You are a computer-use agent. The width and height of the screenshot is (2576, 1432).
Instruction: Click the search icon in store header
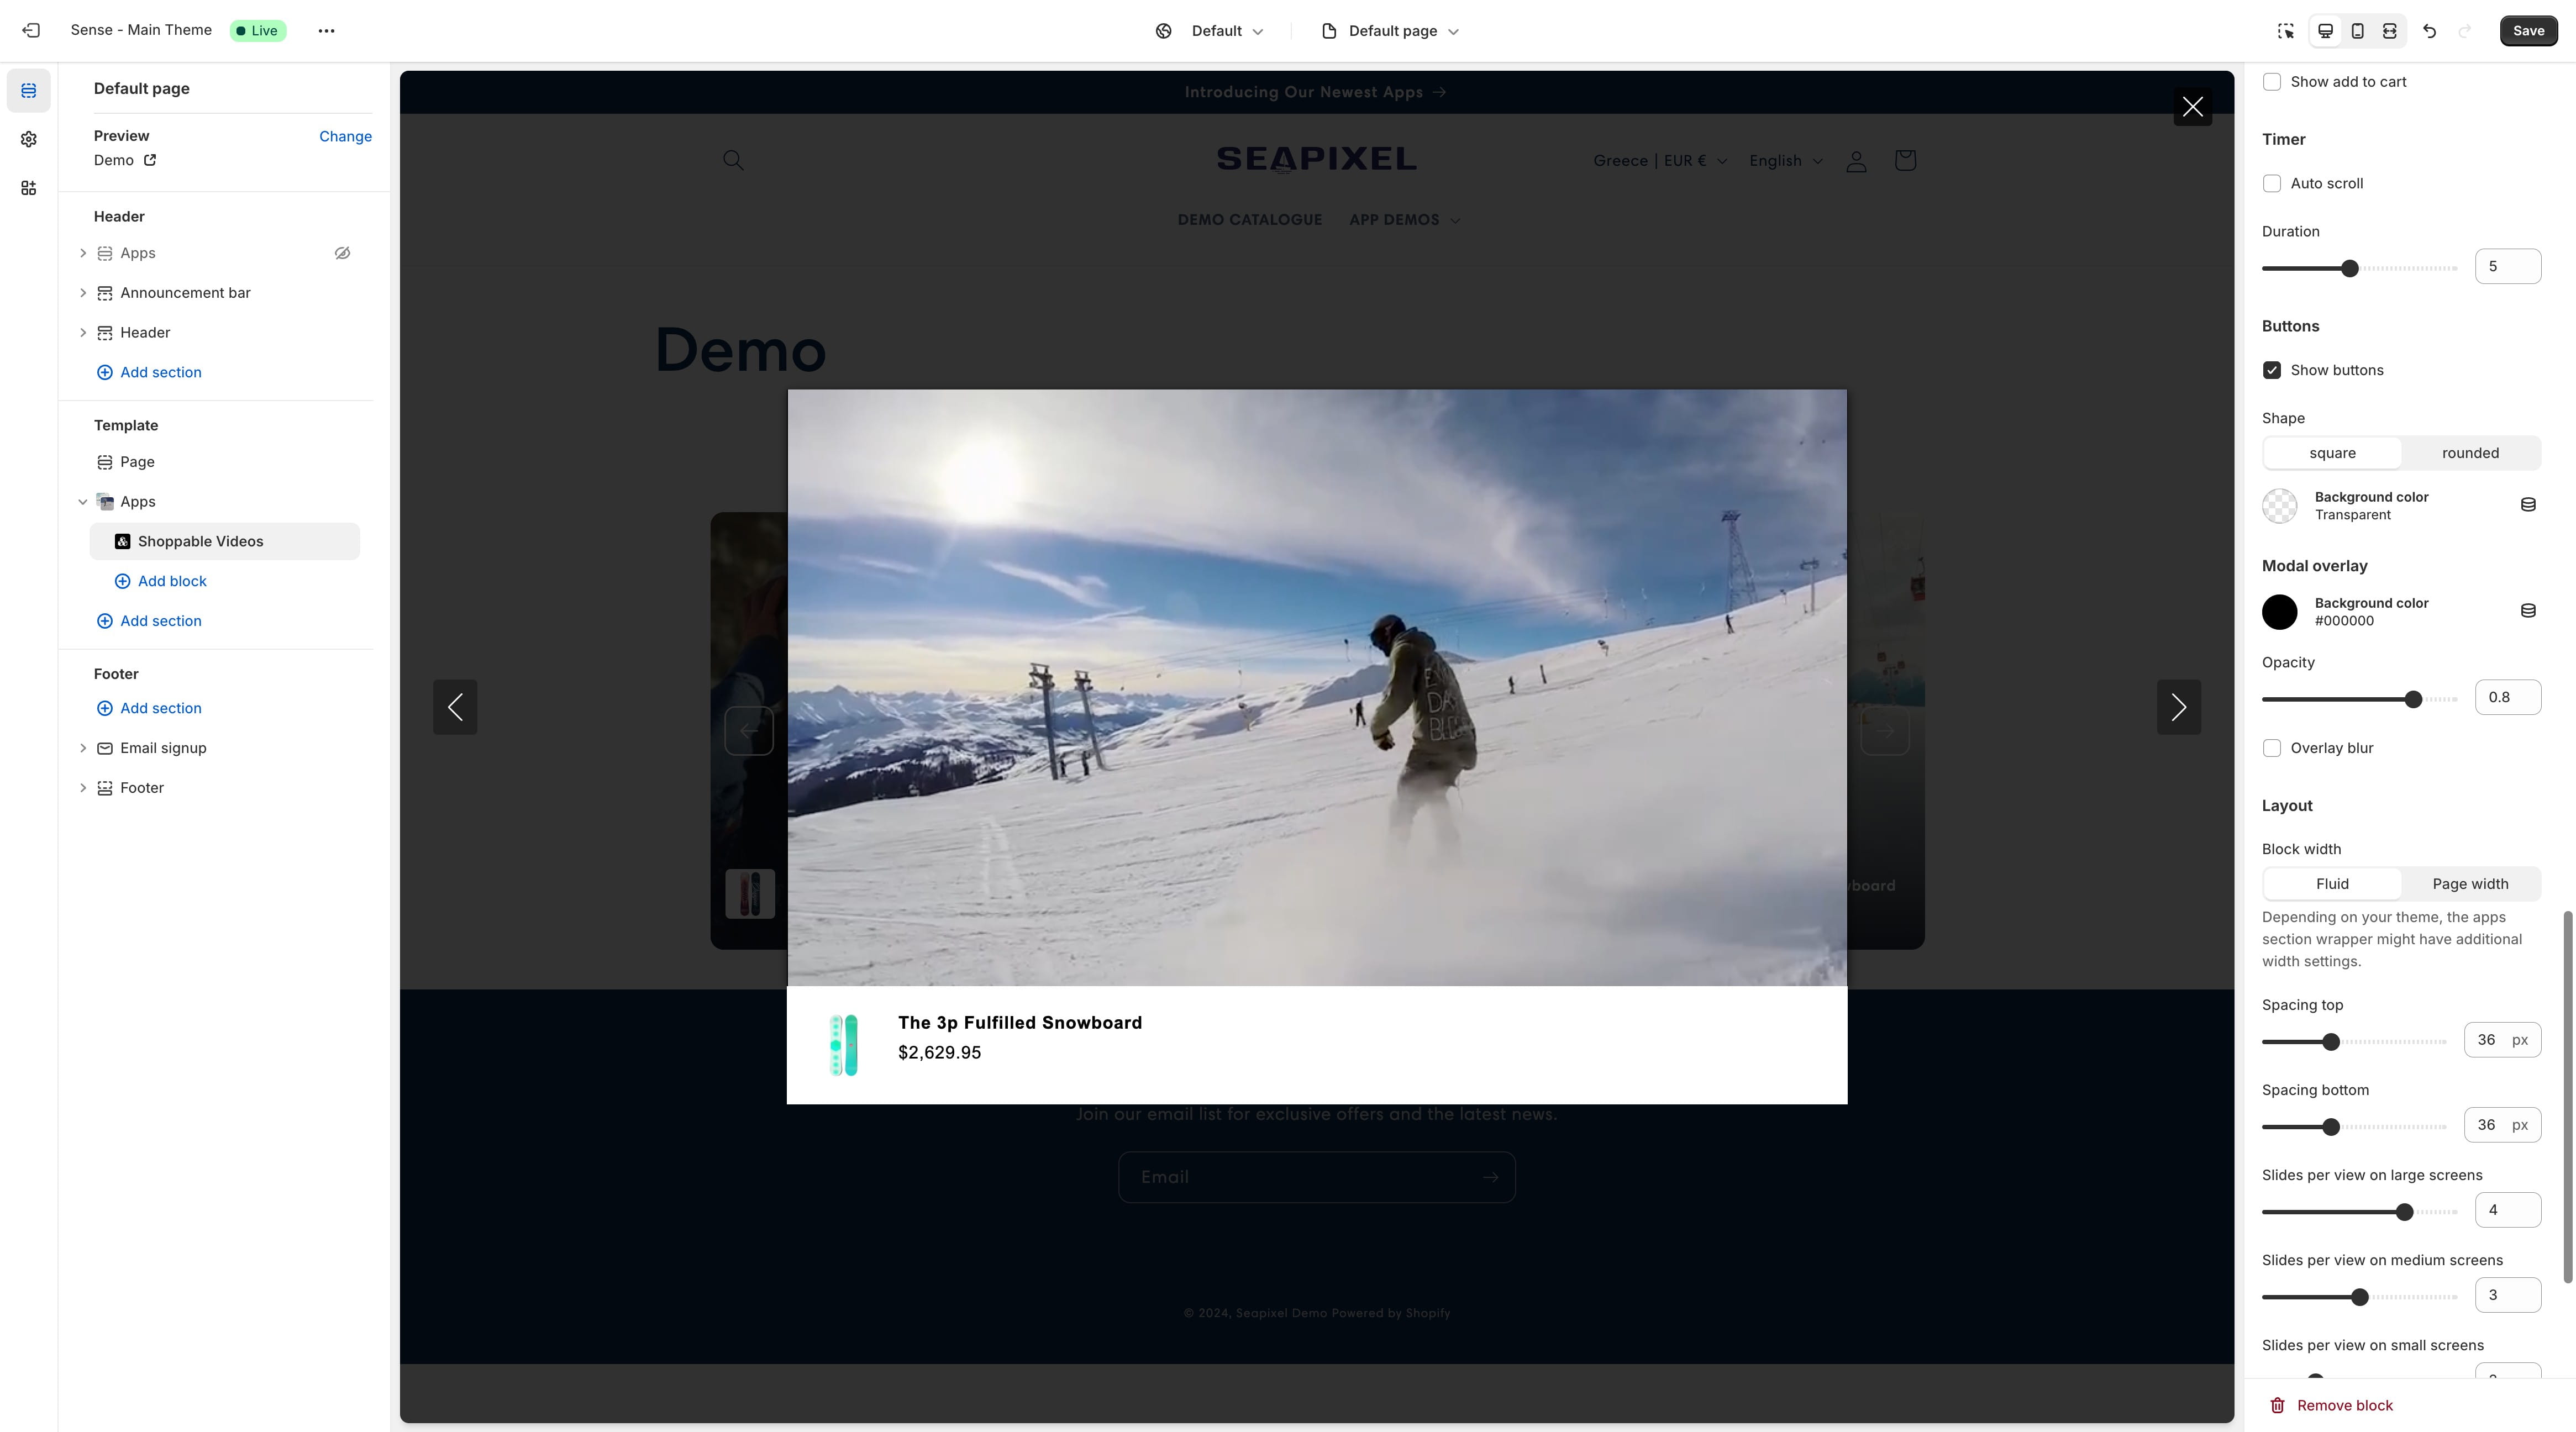tap(733, 160)
